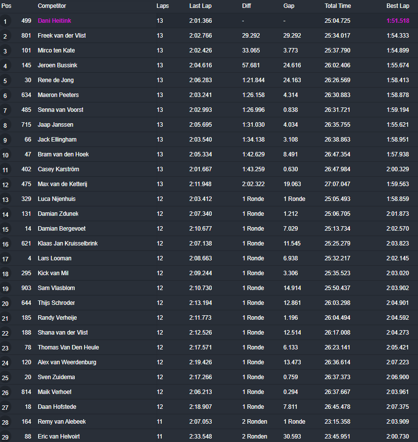Click the position 17 circle badge
Image resolution: width=418 pixels, height=442 pixels.
(5, 259)
